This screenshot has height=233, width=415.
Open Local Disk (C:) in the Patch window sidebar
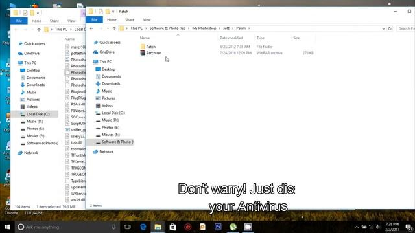click(113, 113)
